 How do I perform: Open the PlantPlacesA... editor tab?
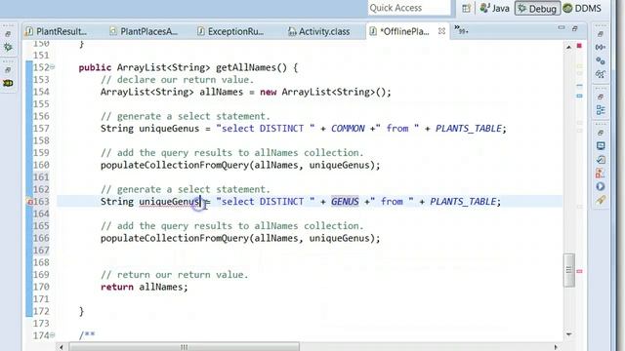point(144,31)
